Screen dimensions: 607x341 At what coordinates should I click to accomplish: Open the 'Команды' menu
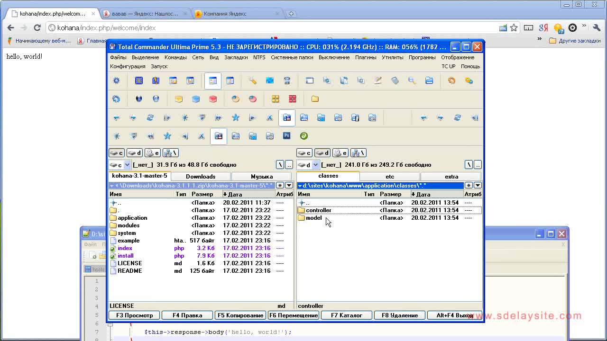click(175, 57)
